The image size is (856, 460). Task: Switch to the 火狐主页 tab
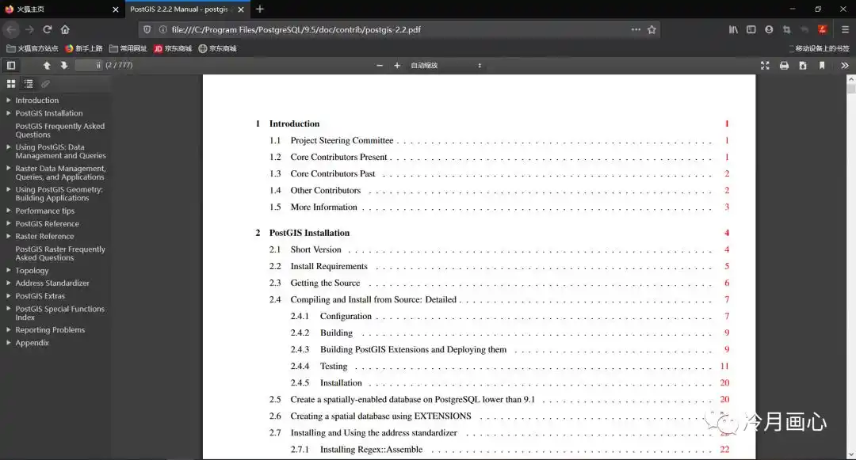tap(55, 10)
